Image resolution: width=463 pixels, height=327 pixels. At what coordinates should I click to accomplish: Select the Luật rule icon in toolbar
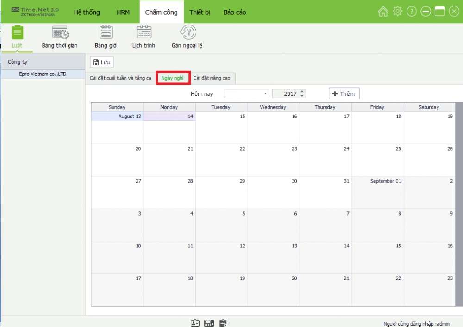click(17, 36)
